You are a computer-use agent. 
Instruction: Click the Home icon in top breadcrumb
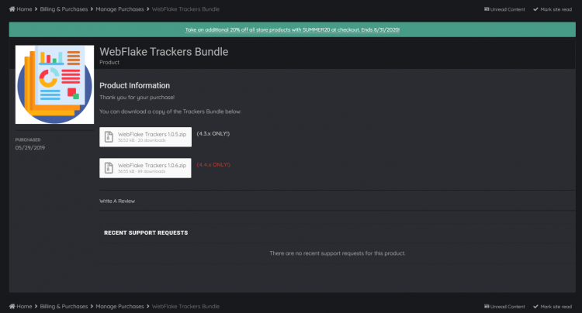coord(12,9)
